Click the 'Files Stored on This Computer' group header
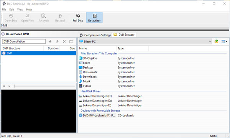Screen dimensions: 230x138 pyautogui.click(x=99, y=53)
